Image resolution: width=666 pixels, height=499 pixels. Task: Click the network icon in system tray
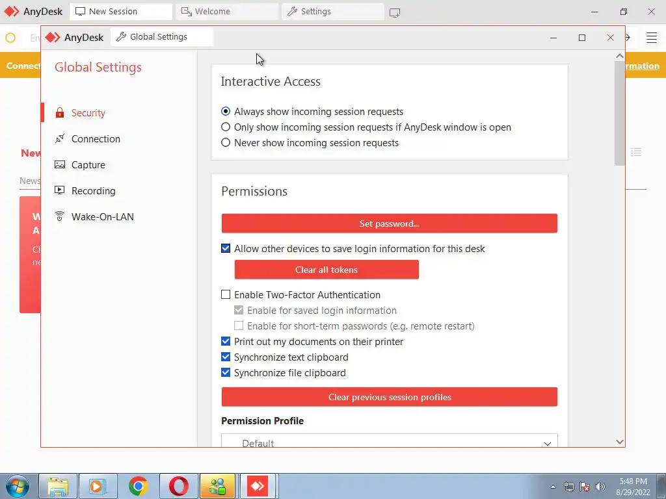coord(568,487)
